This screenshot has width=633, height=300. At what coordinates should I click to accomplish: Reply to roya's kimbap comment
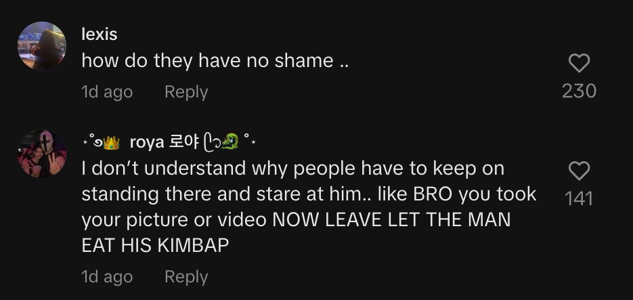tap(186, 277)
